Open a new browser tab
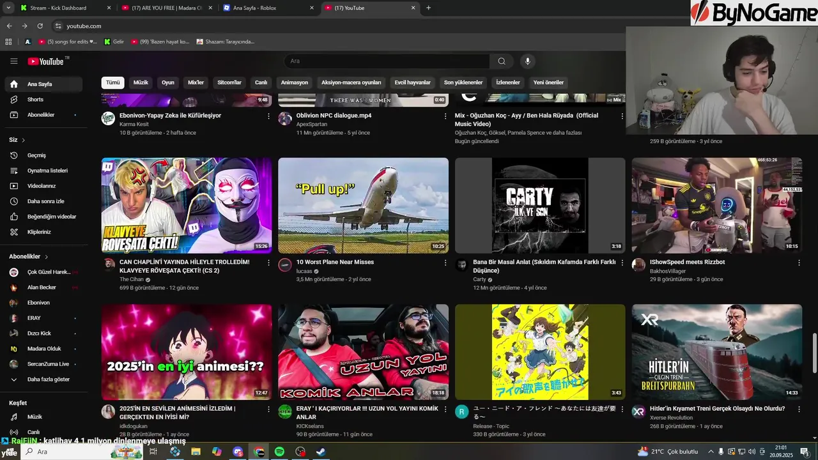 428,8
